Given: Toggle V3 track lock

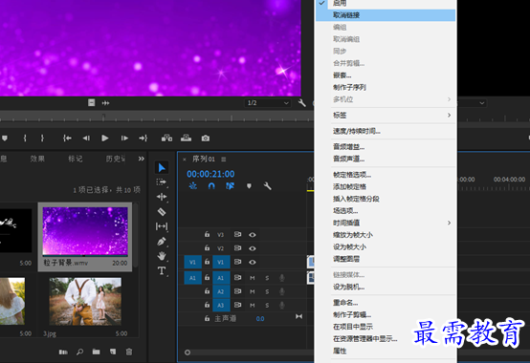Looking at the screenshot, I should [208, 234].
